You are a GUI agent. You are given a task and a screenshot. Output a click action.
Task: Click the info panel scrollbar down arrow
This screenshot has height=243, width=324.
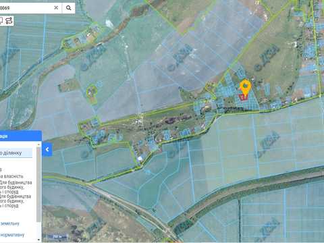[x=38, y=240]
